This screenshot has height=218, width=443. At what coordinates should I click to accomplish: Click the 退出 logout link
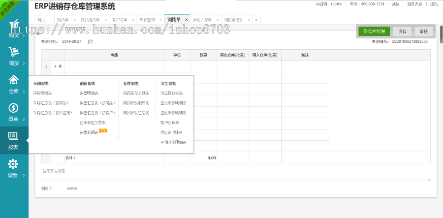(434, 4)
